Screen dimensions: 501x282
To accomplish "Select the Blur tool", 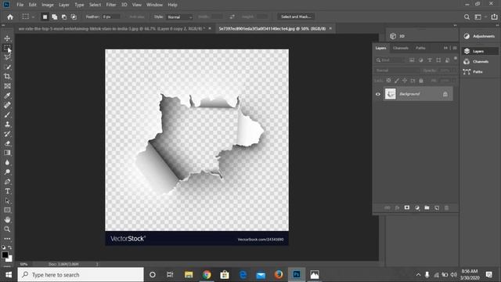I will [7, 162].
